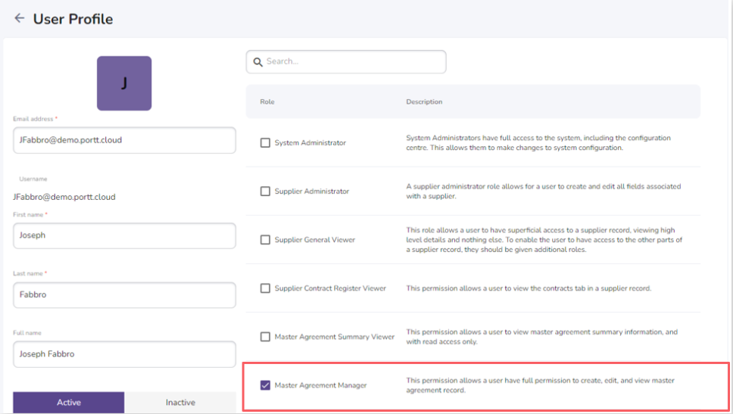Click the search magnifier icon
733x414 pixels.
(257, 62)
